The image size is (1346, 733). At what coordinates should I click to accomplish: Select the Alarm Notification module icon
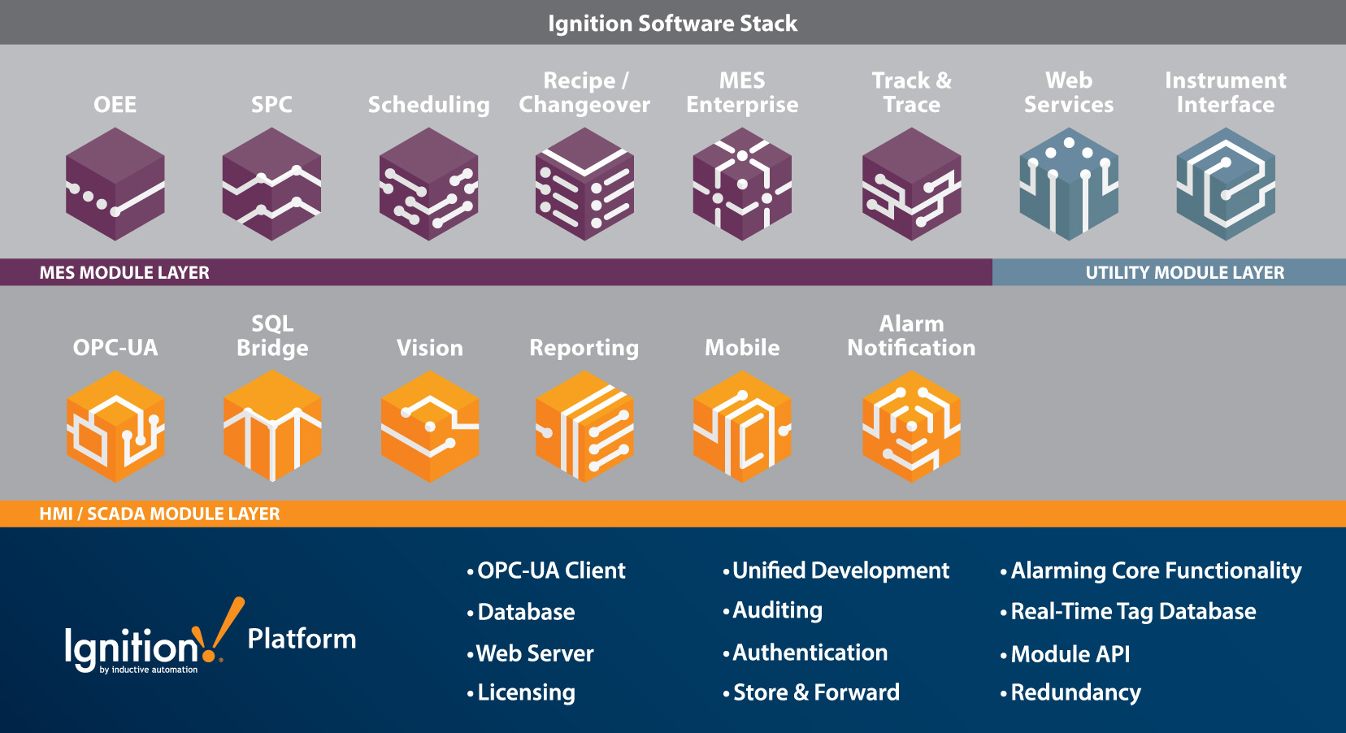tap(911, 428)
